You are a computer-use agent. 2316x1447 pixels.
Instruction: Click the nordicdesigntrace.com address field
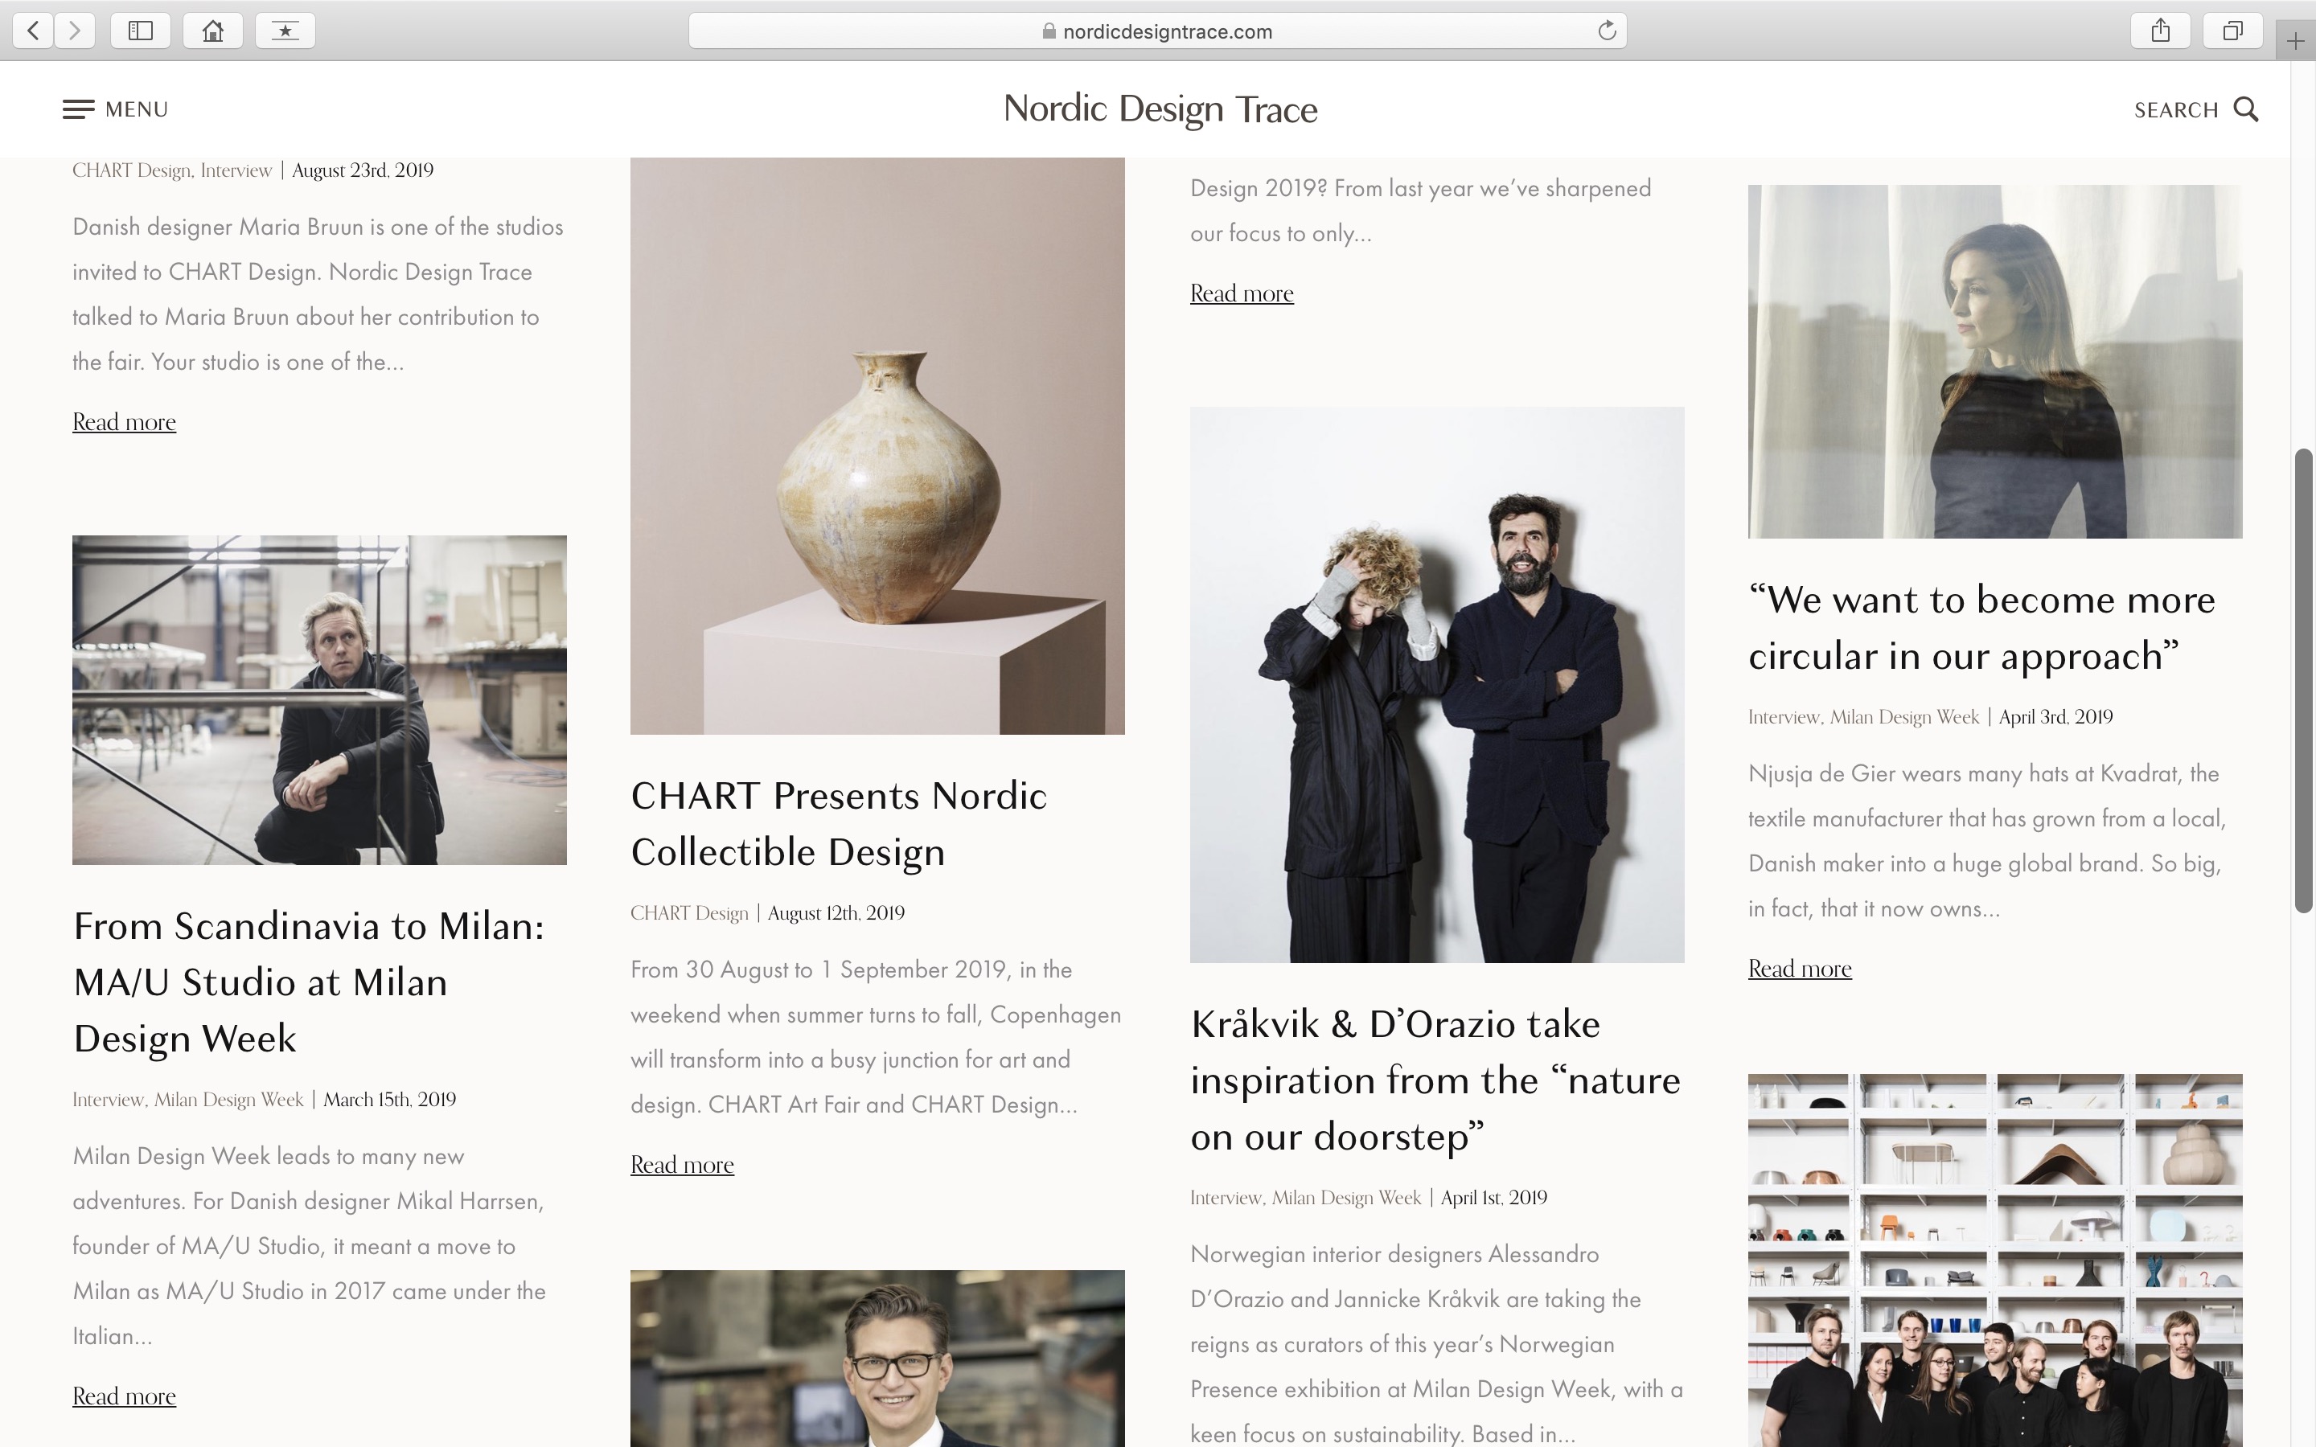(1157, 31)
